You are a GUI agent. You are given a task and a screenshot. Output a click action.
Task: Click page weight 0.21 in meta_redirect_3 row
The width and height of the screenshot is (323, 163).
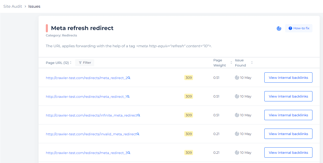coord(216,152)
